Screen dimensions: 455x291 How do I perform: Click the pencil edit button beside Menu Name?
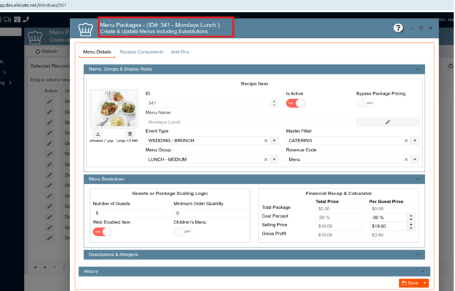pyautogui.click(x=388, y=122)
